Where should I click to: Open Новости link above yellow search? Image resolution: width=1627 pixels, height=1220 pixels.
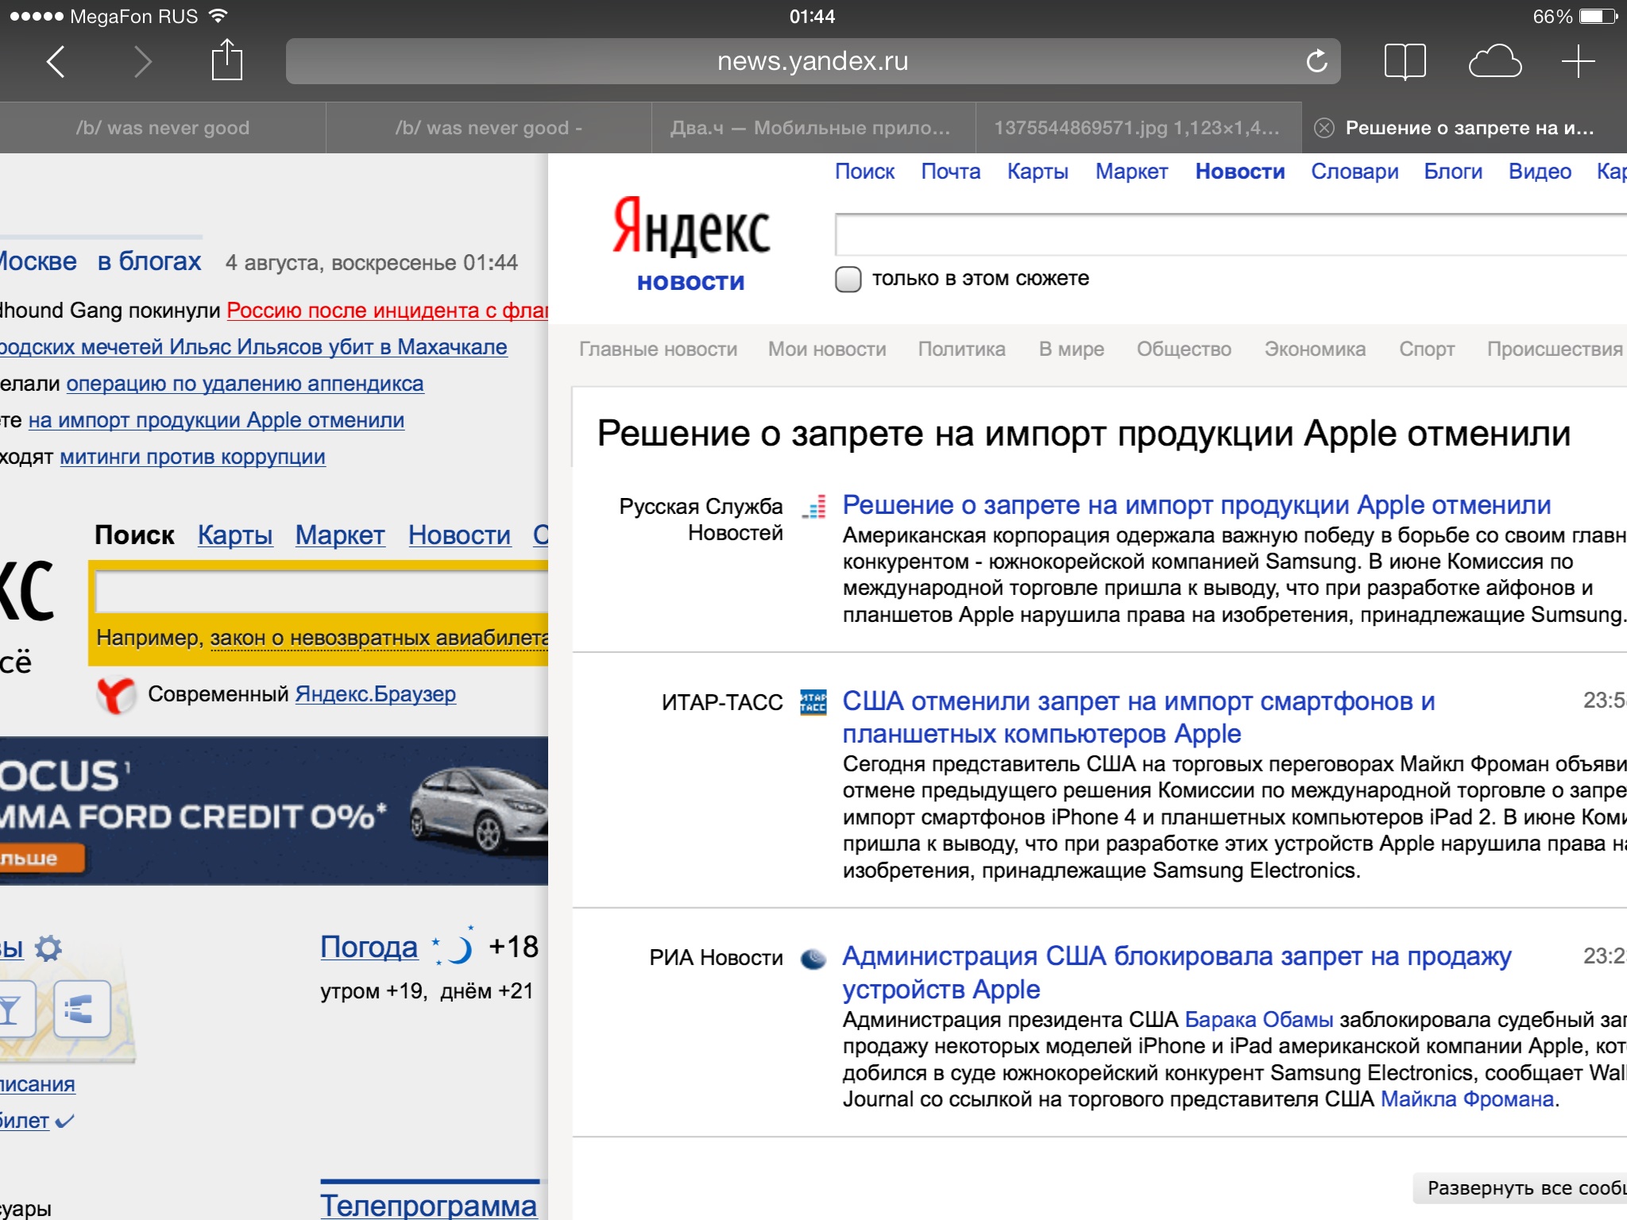(459, 535)
